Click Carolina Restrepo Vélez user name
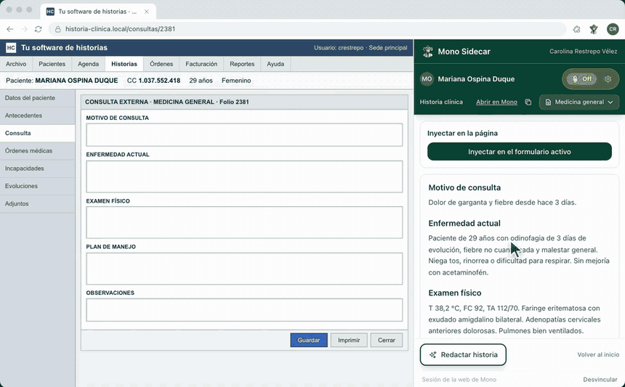This screenshot has width=625, height=387. (583, 52)
